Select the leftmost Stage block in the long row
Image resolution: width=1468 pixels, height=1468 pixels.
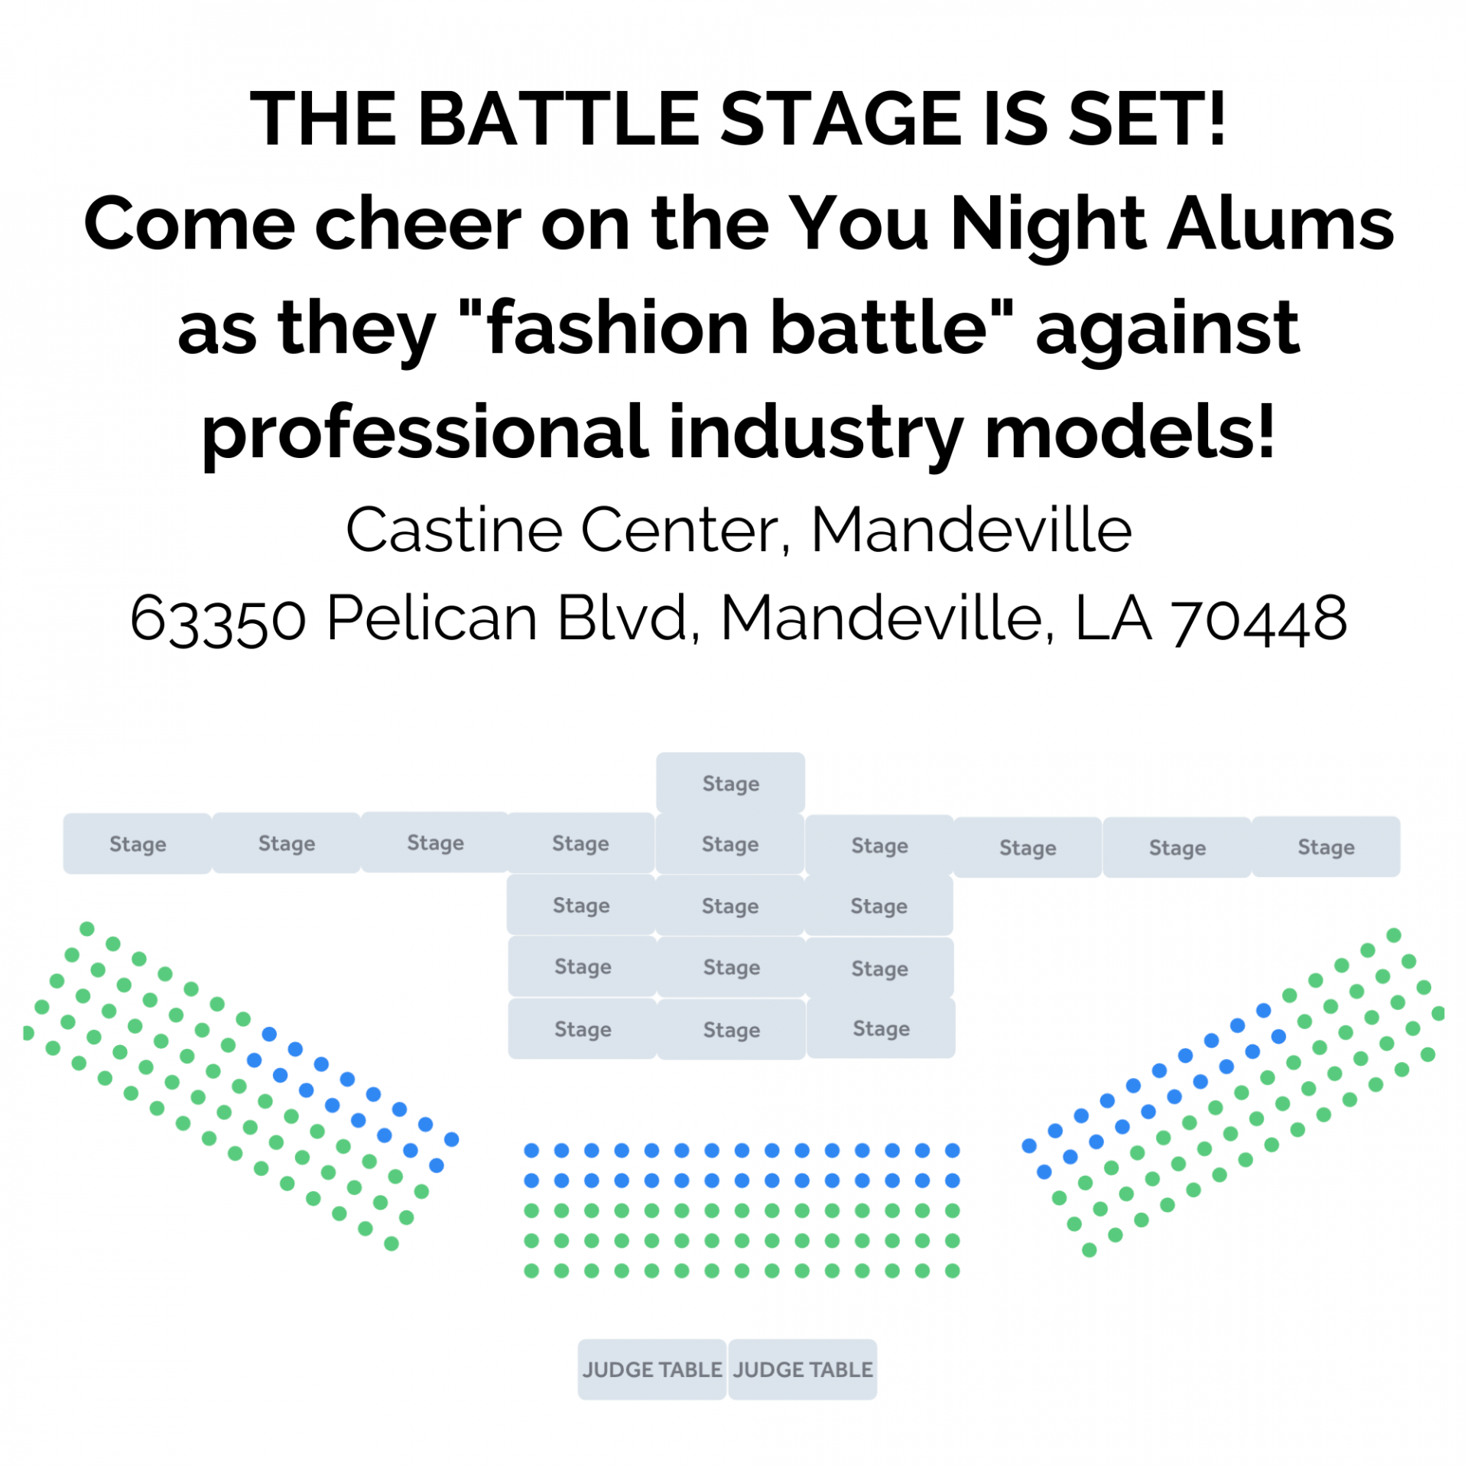click(138, 843)
